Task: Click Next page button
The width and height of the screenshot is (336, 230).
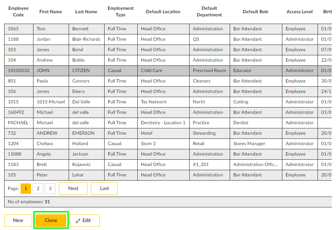Action: (x=73, y=189)
